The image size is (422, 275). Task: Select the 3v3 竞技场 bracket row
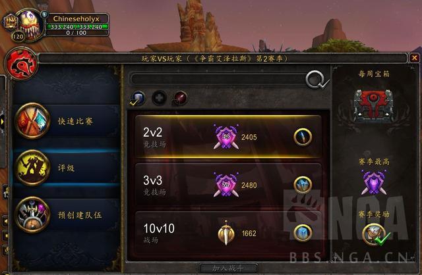(228, 185)
